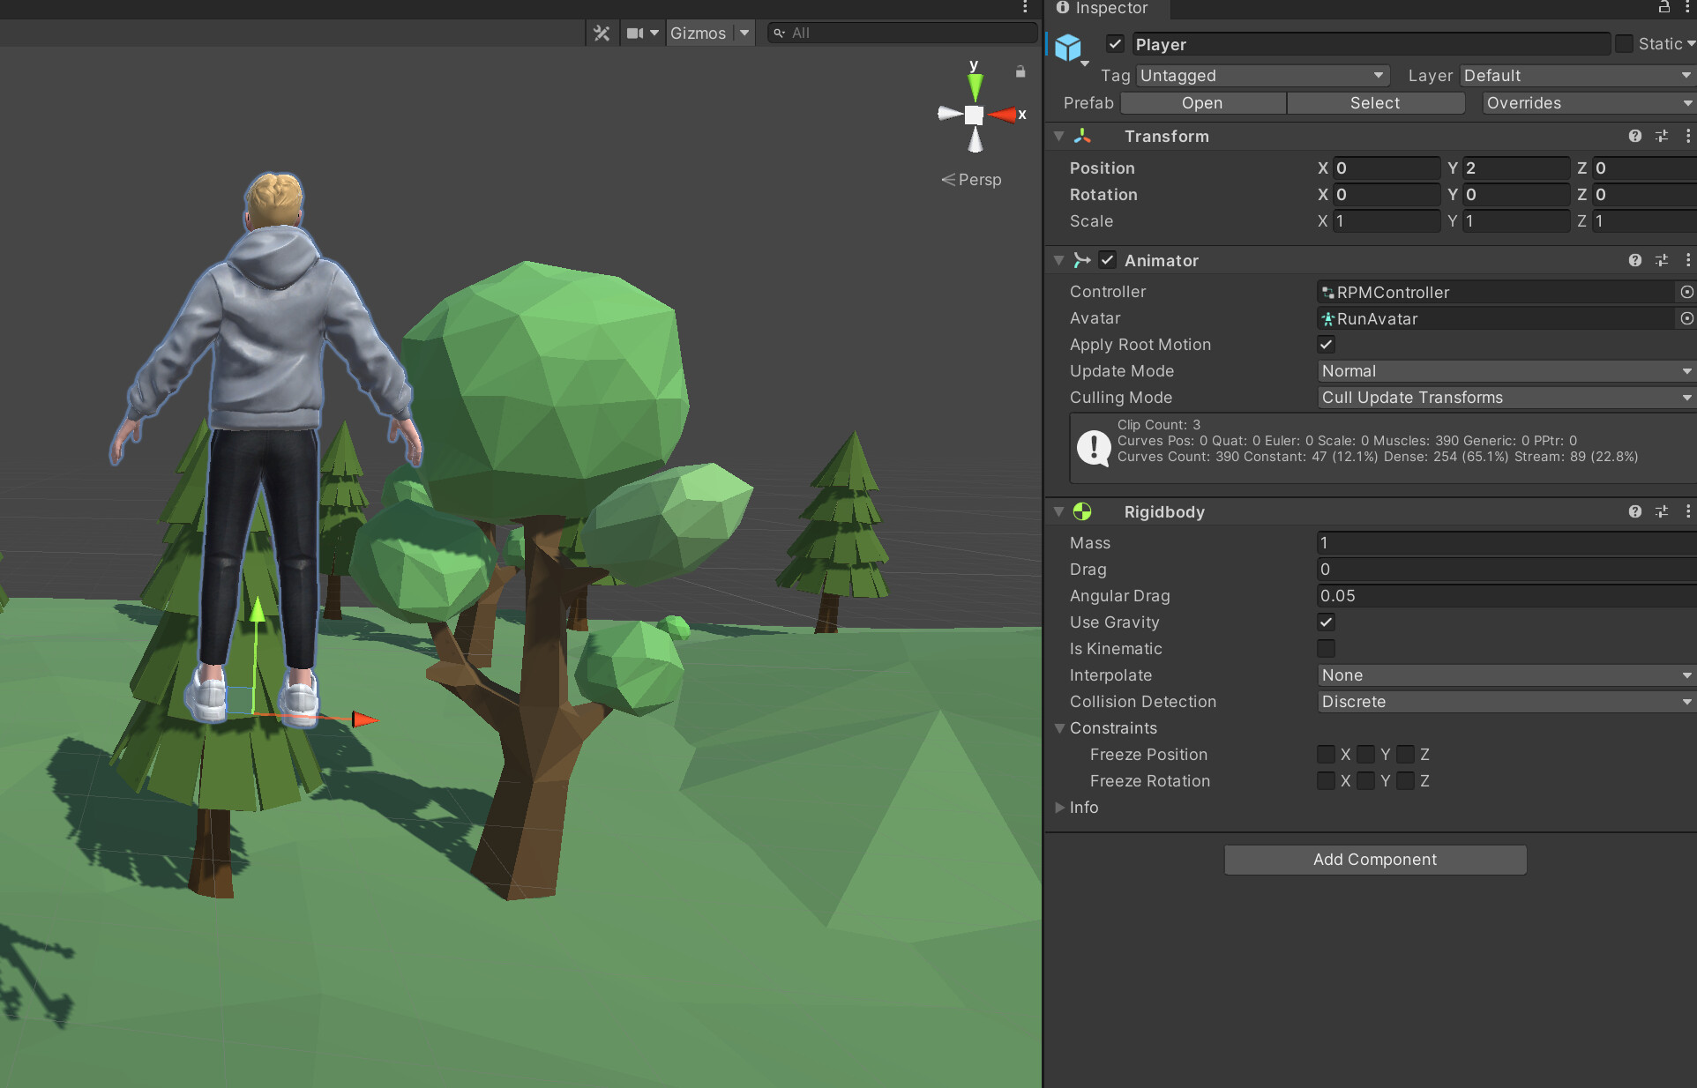Enable Is Kinematic on the Rigidbody
This screenshot has width=1697, height=1088.
(1326, 649)
